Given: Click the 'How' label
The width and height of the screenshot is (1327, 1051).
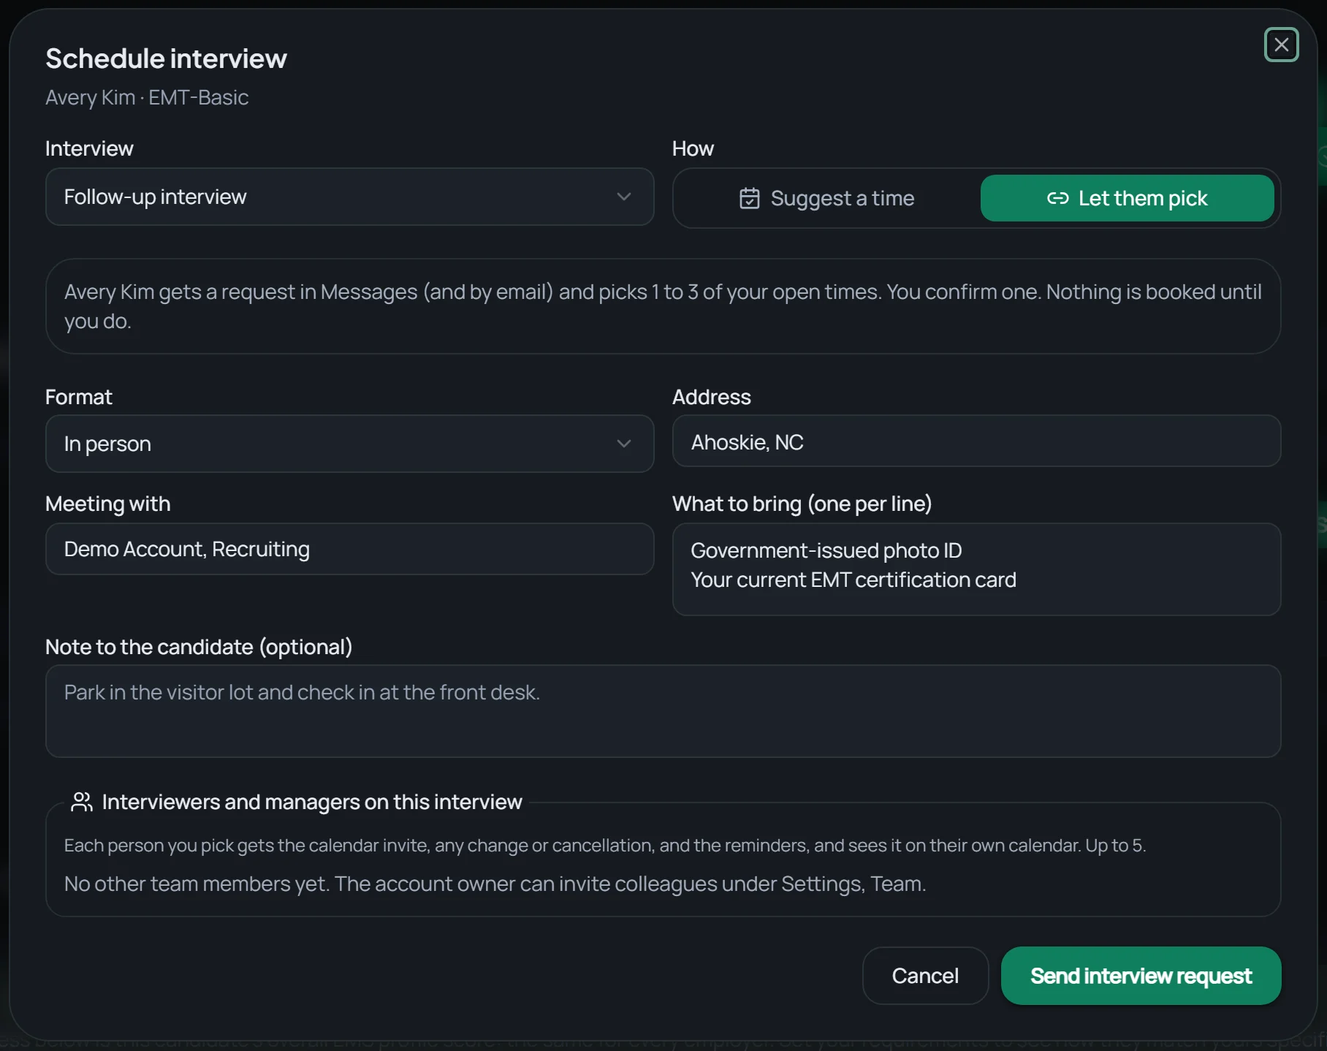Looking at the screenshot, I should pos(693,148).
